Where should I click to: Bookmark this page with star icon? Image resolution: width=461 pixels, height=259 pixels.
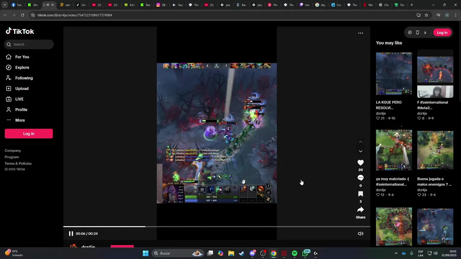coord(426,15)
